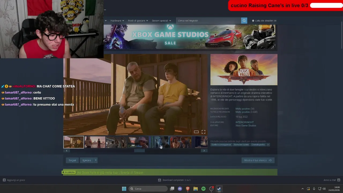Open Task View from the taskbar
The width and height of the screenshot is (343, 193).
click(x=172, y=189)
